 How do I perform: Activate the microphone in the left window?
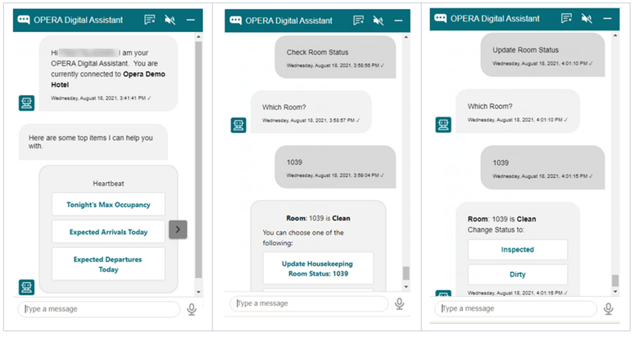point(192,309)
